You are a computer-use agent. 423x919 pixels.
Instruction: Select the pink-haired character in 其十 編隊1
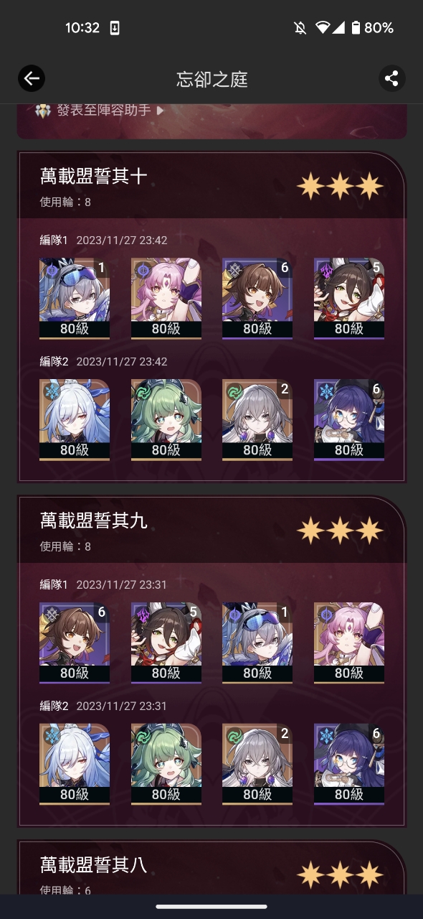pos(166,299)
